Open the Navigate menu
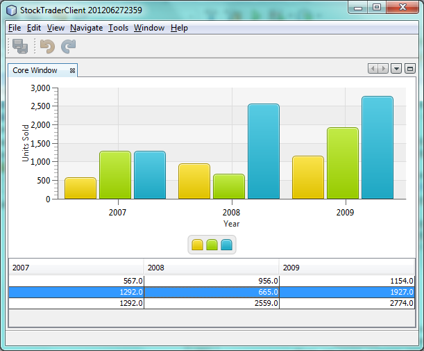 tap(86, 28)
